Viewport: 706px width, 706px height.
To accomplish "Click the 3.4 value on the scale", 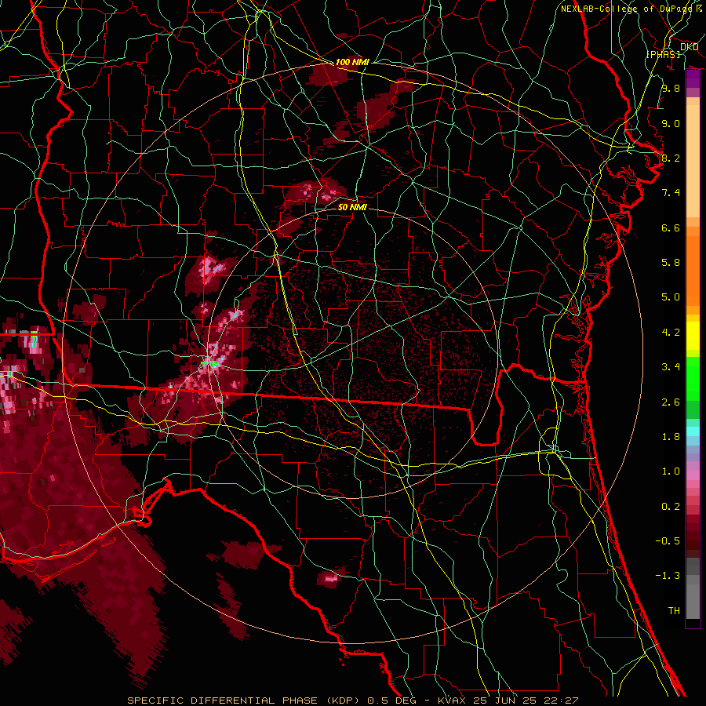I will coord(671,367).
